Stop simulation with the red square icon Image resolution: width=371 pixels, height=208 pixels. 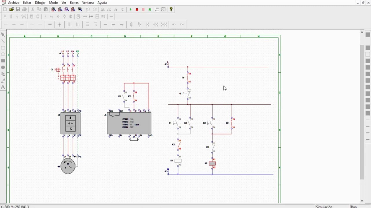pyautogui.click(x=137, y=10)
